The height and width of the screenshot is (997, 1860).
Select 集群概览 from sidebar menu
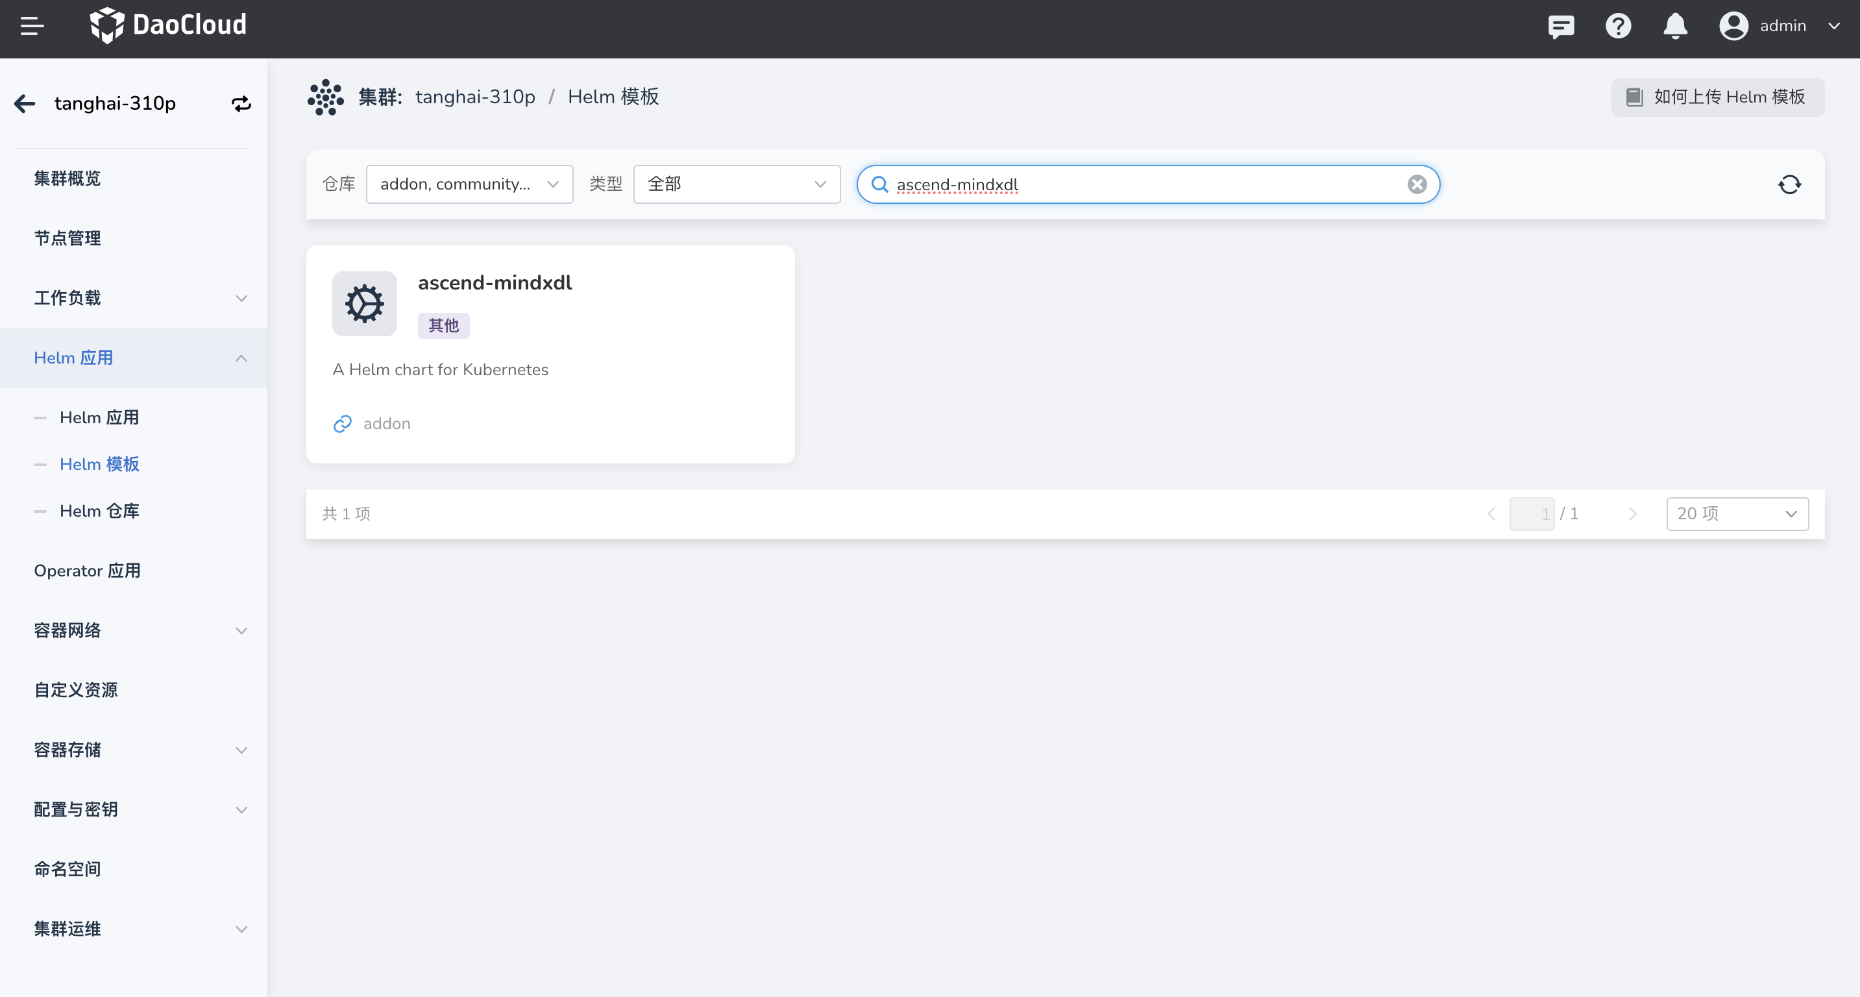coord(67,178)
